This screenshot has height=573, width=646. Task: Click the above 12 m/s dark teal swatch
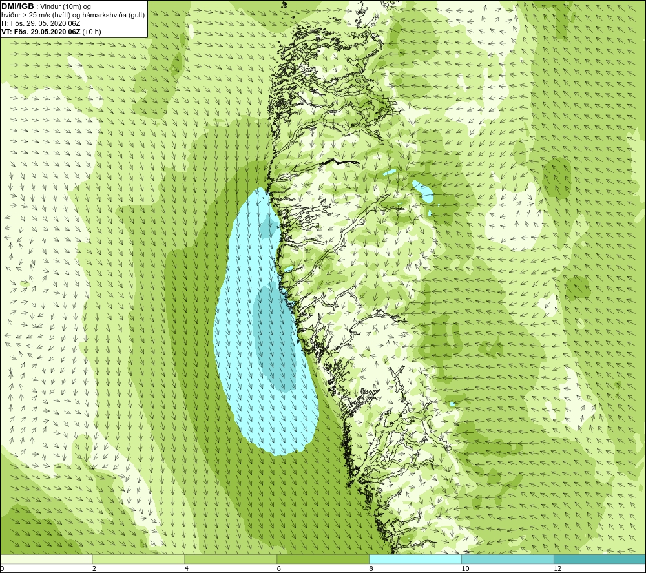point(600,559)
